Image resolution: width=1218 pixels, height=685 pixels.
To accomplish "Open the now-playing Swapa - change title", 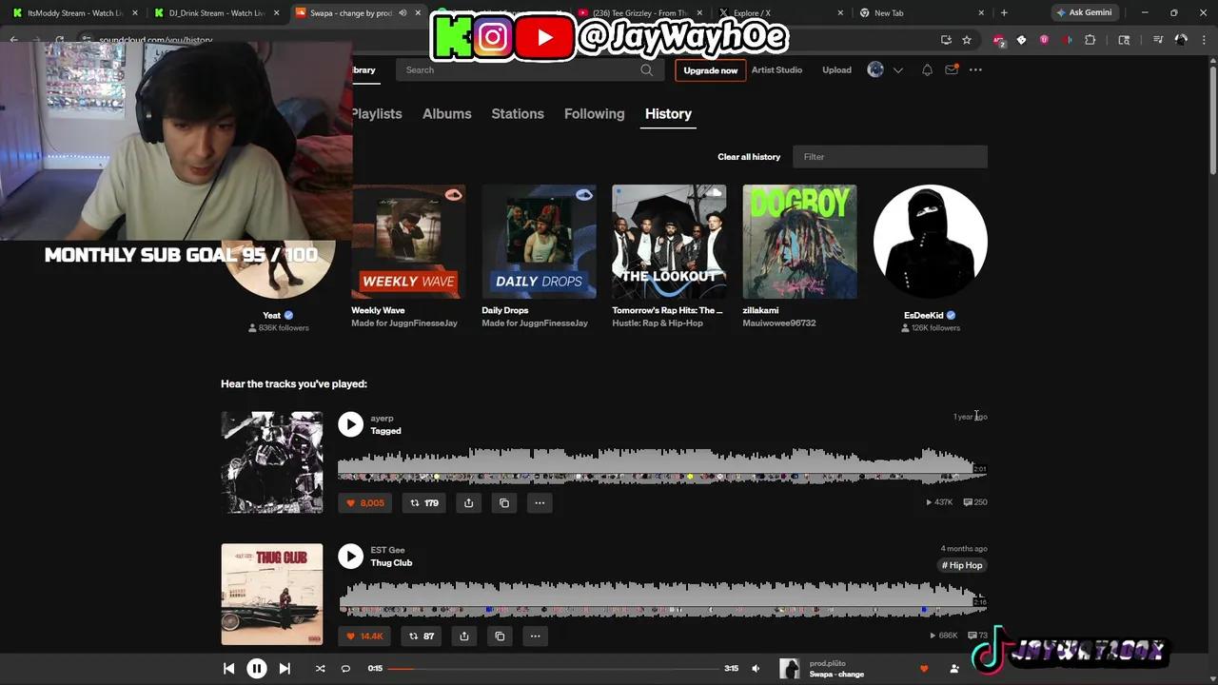I will coord(836,675).
